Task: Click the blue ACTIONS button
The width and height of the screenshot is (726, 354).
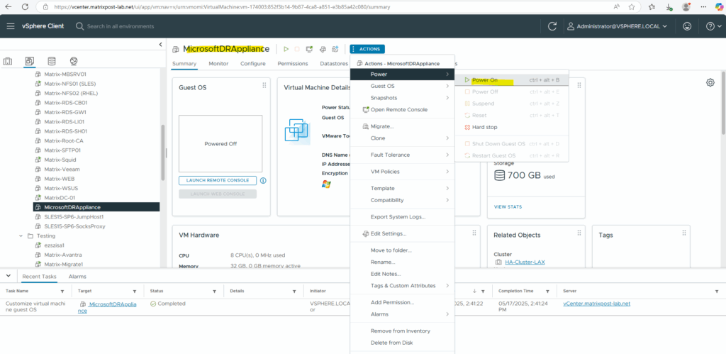Action: [x=367, y=49]
